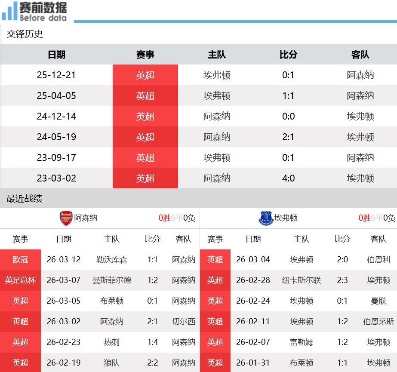Click 日期 header in head-to-head table

click(56, 55)
